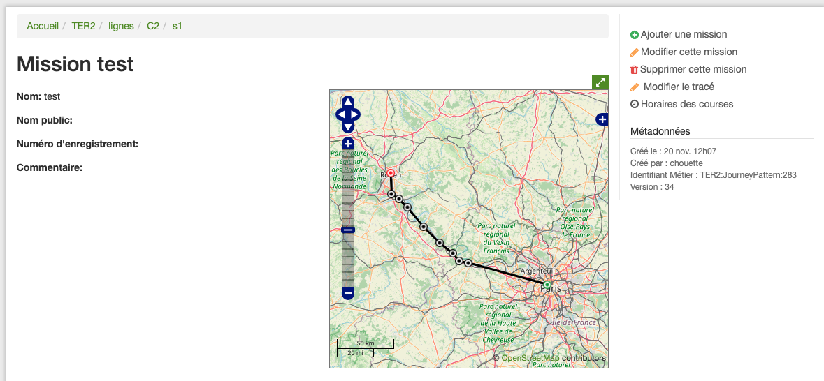Navigate to lignes breadcrumb
This screenshot has height=381, width=824.
121,26
